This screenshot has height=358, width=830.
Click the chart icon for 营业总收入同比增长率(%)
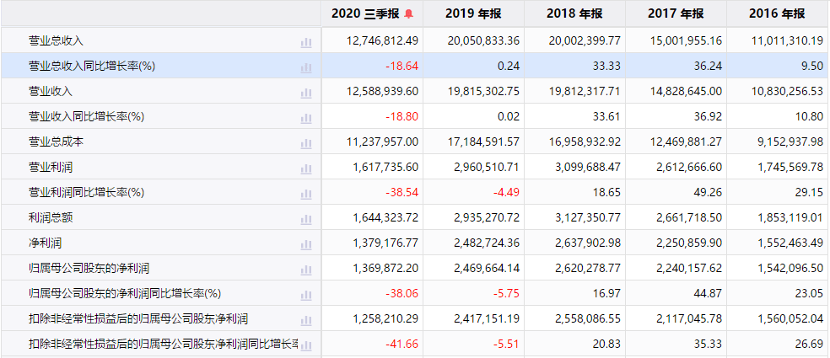306,67
